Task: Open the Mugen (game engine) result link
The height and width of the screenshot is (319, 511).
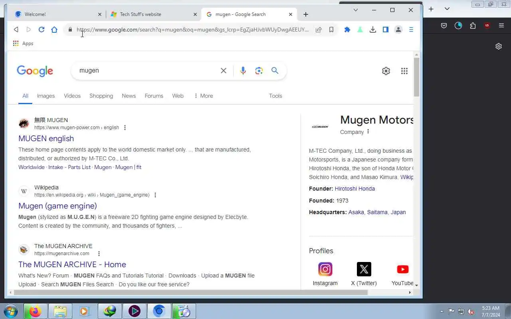Action: 57,206
